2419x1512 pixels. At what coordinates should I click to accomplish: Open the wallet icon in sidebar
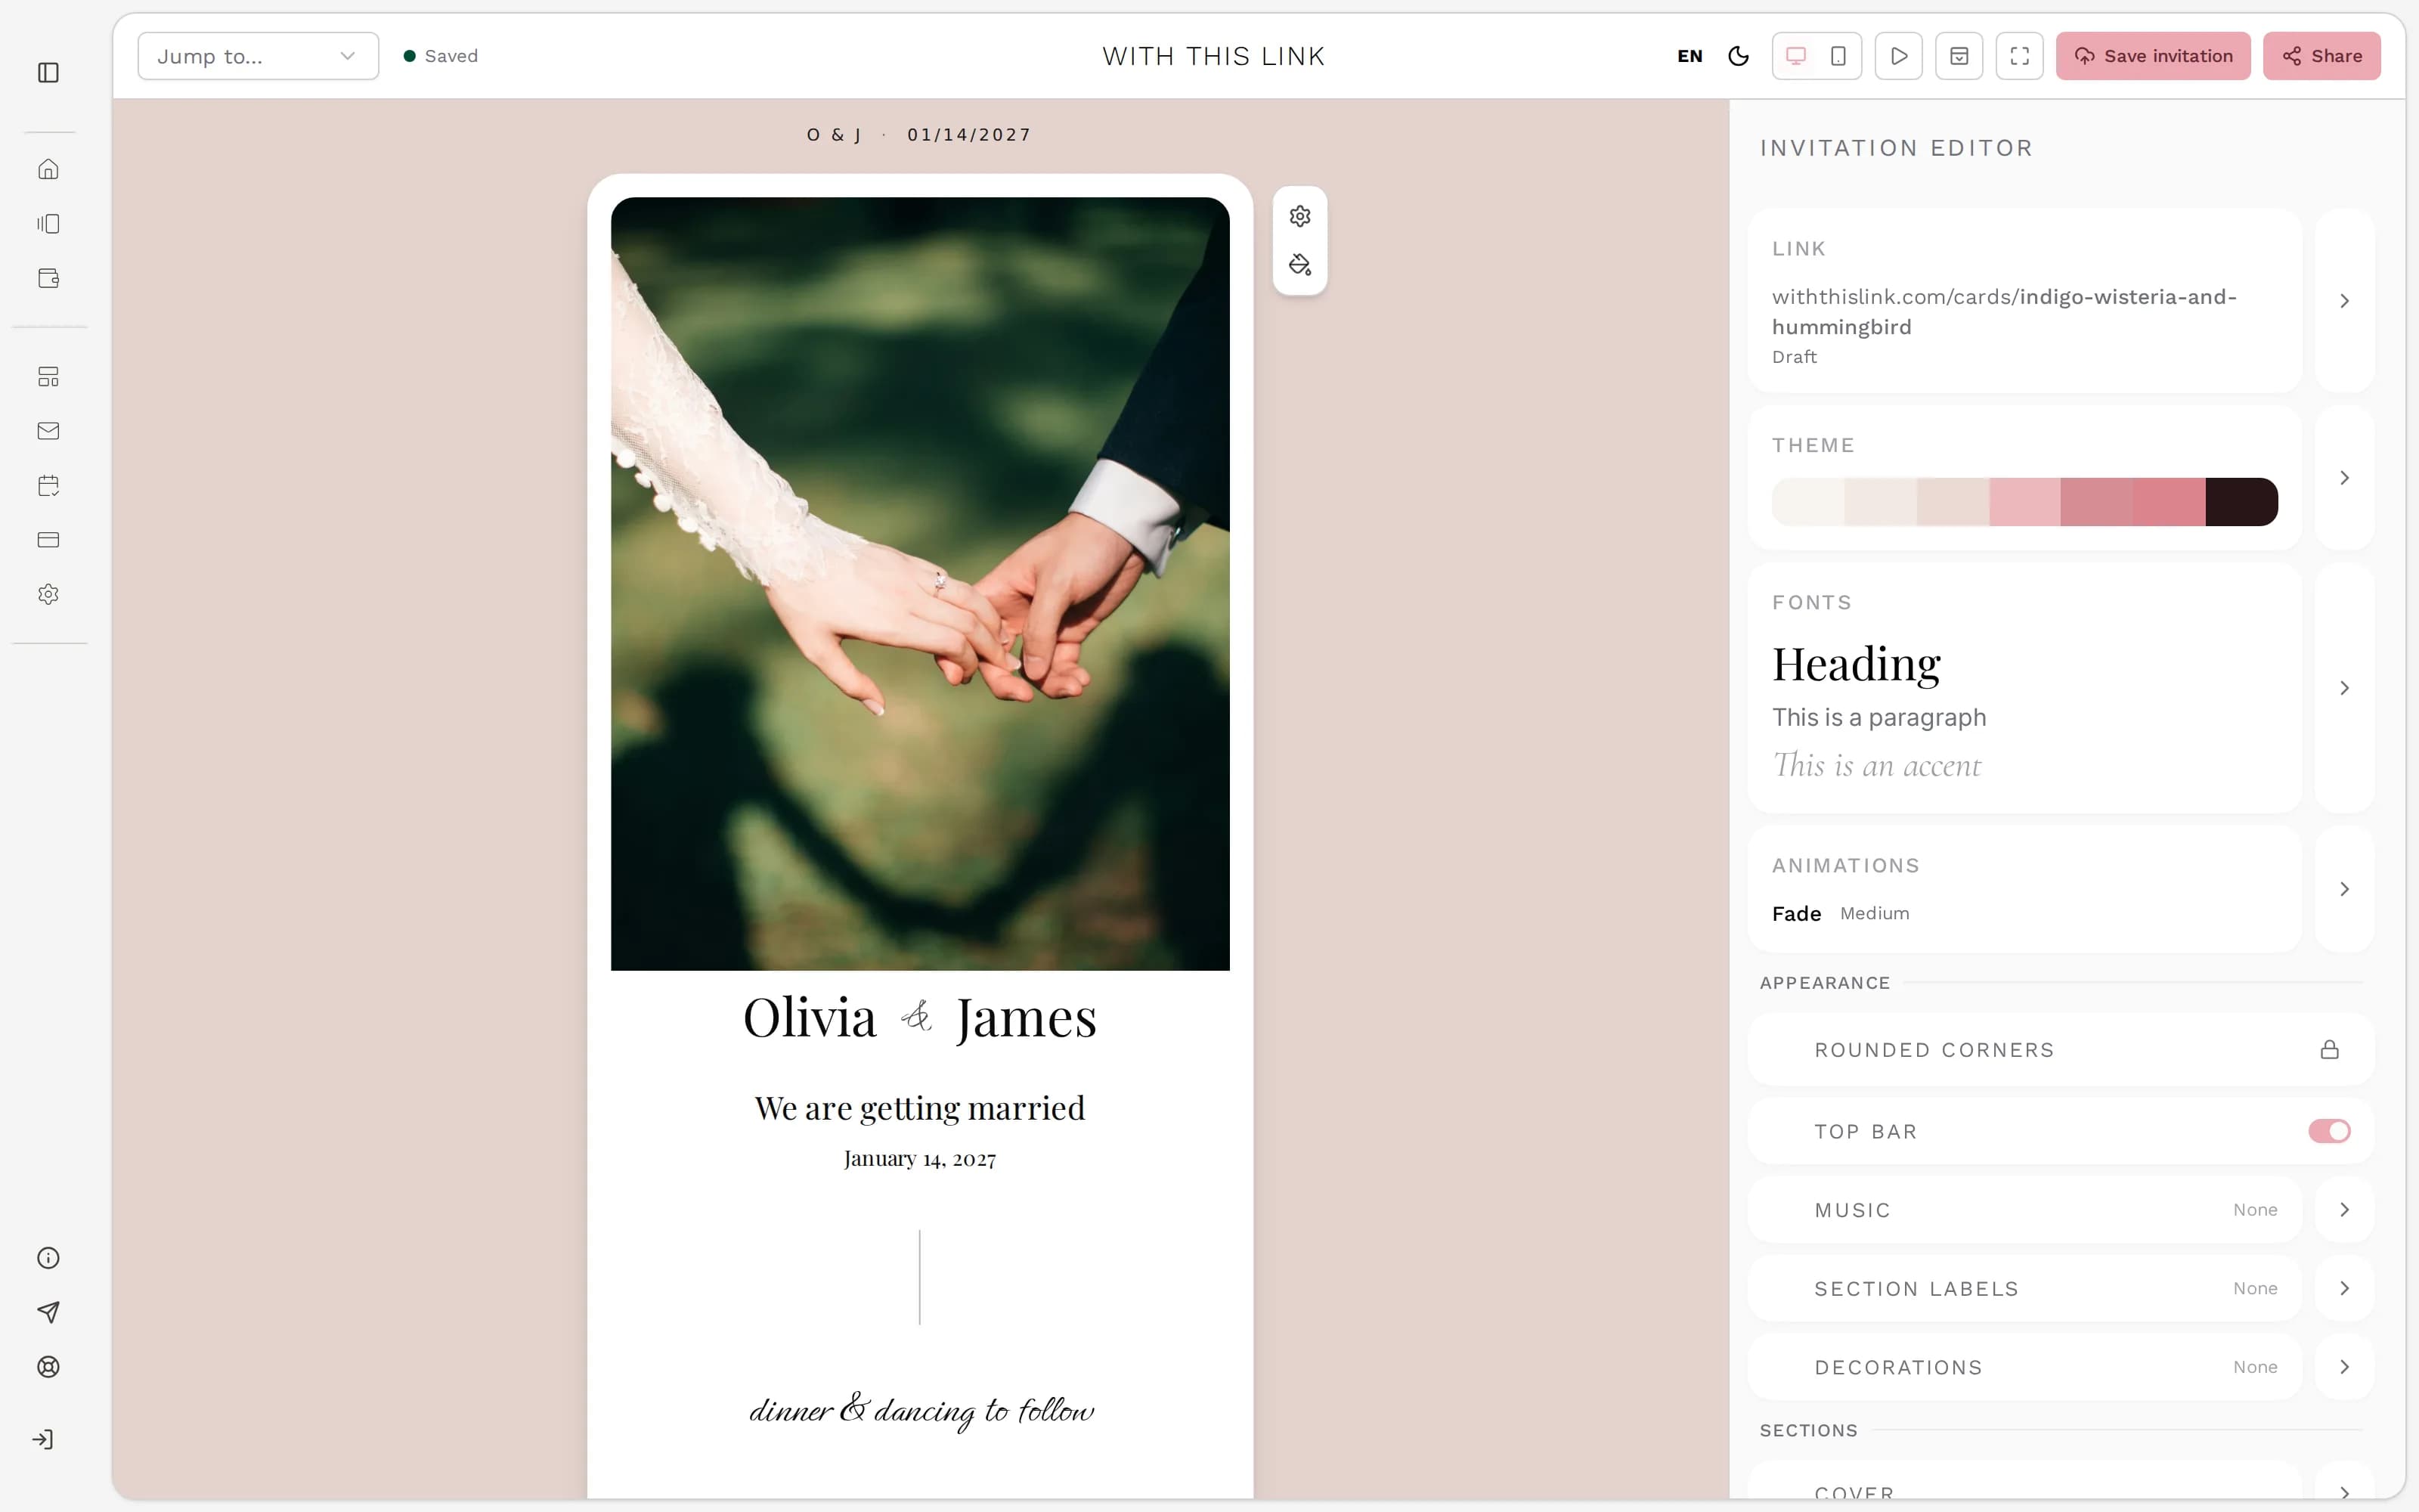[48, 278]
